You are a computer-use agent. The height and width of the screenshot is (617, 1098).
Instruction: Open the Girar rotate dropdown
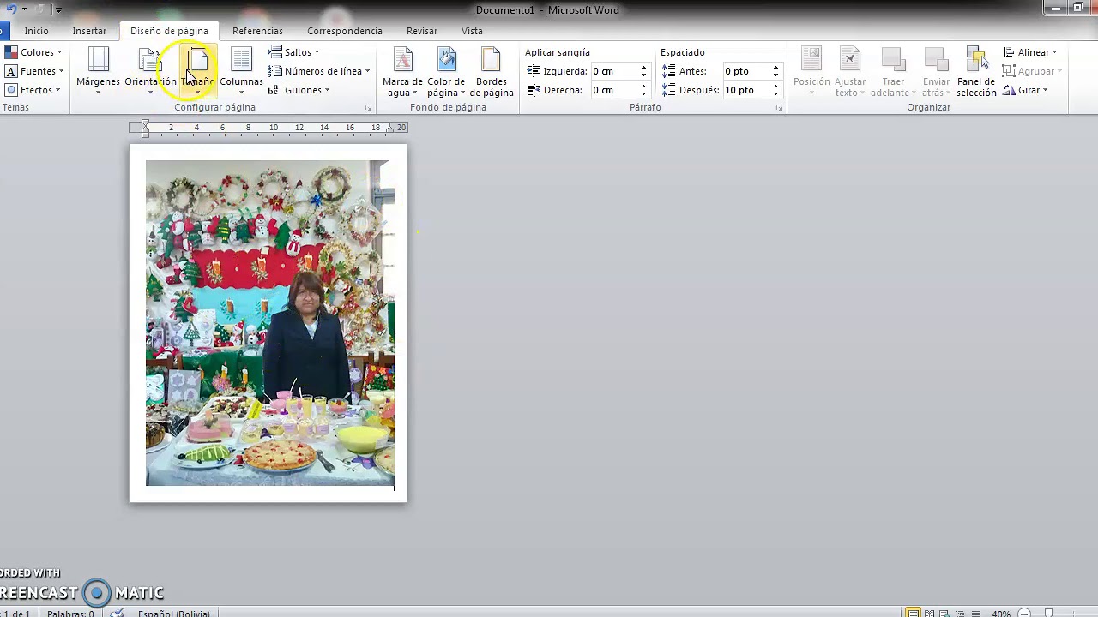(1025, 90)
